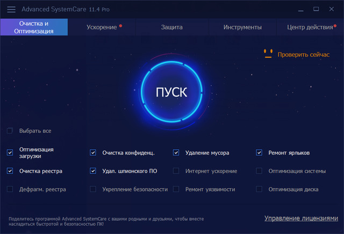Click the share-with-friends text at bottom
The height and width of the screenshot is (234, 344).
click(106, 221)
